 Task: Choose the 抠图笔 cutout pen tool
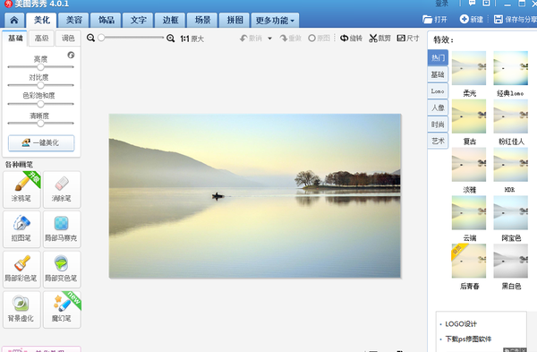tap(21, 229)
